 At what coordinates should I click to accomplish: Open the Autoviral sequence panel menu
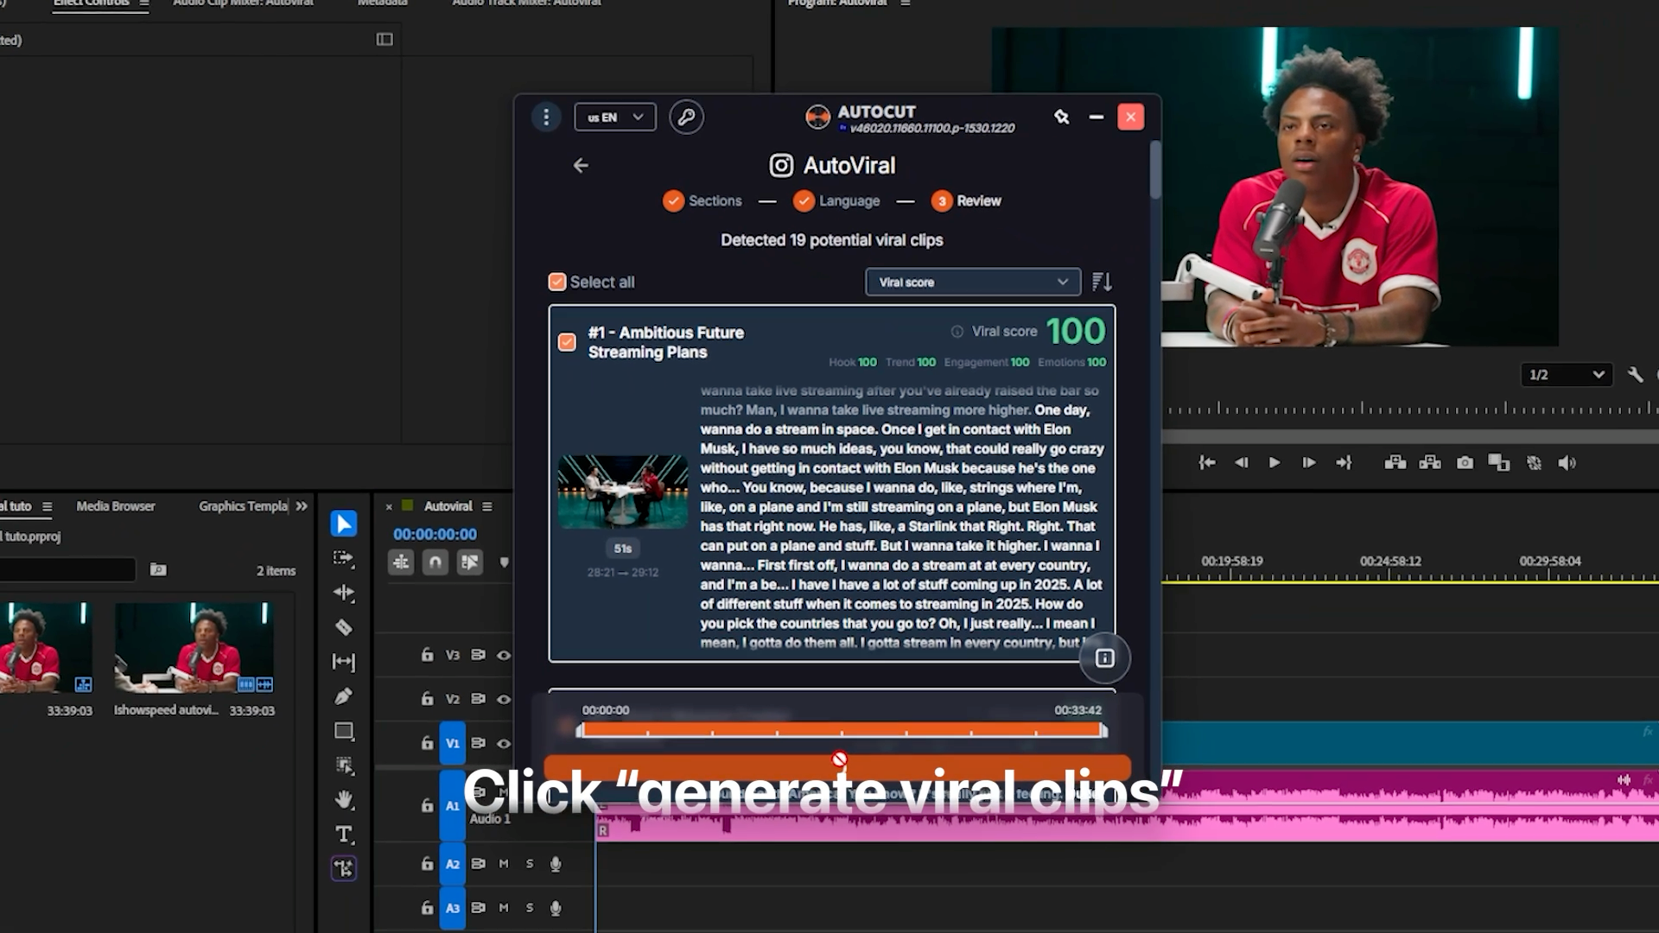click(487, 506)
